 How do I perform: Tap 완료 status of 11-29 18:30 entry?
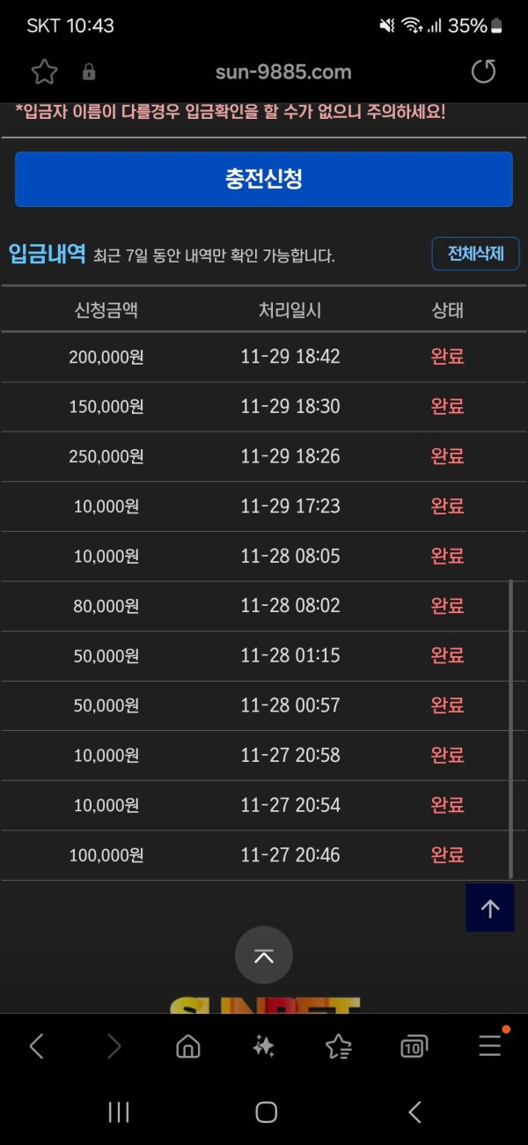[x=447, y=406]
